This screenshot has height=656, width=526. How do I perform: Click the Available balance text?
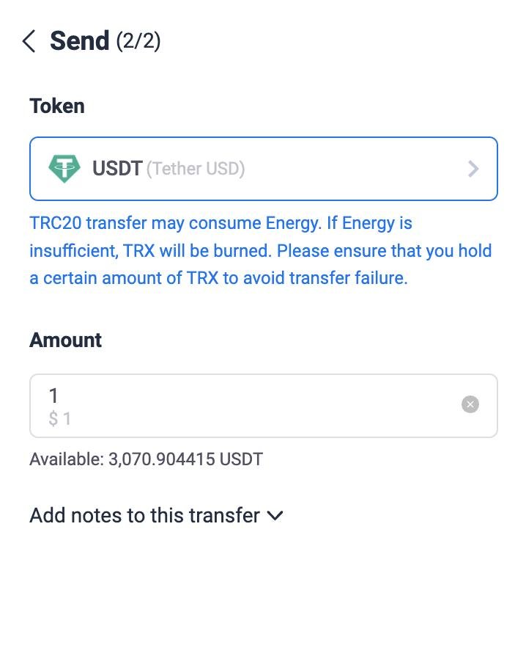click(x=145, y=459)
